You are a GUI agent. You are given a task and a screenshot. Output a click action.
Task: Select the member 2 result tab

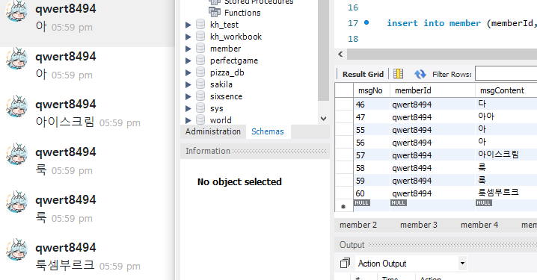click(358, 225)
